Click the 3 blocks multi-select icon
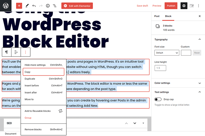This screenshot has height=136, width=205. (x=158, y=27)
